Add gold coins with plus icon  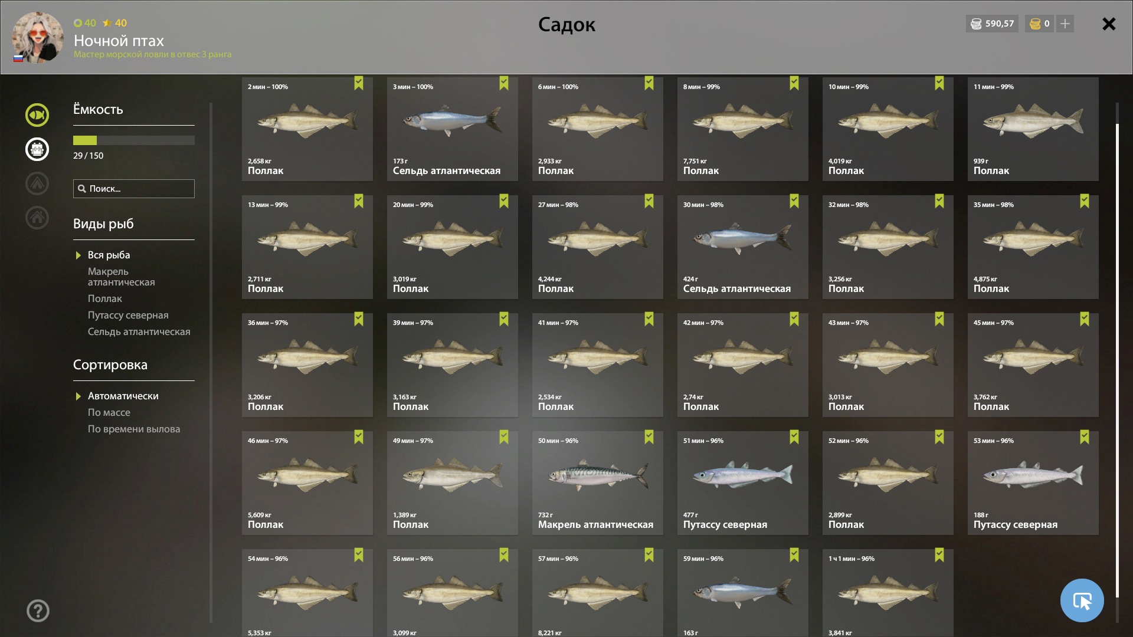click(1065, 24)
